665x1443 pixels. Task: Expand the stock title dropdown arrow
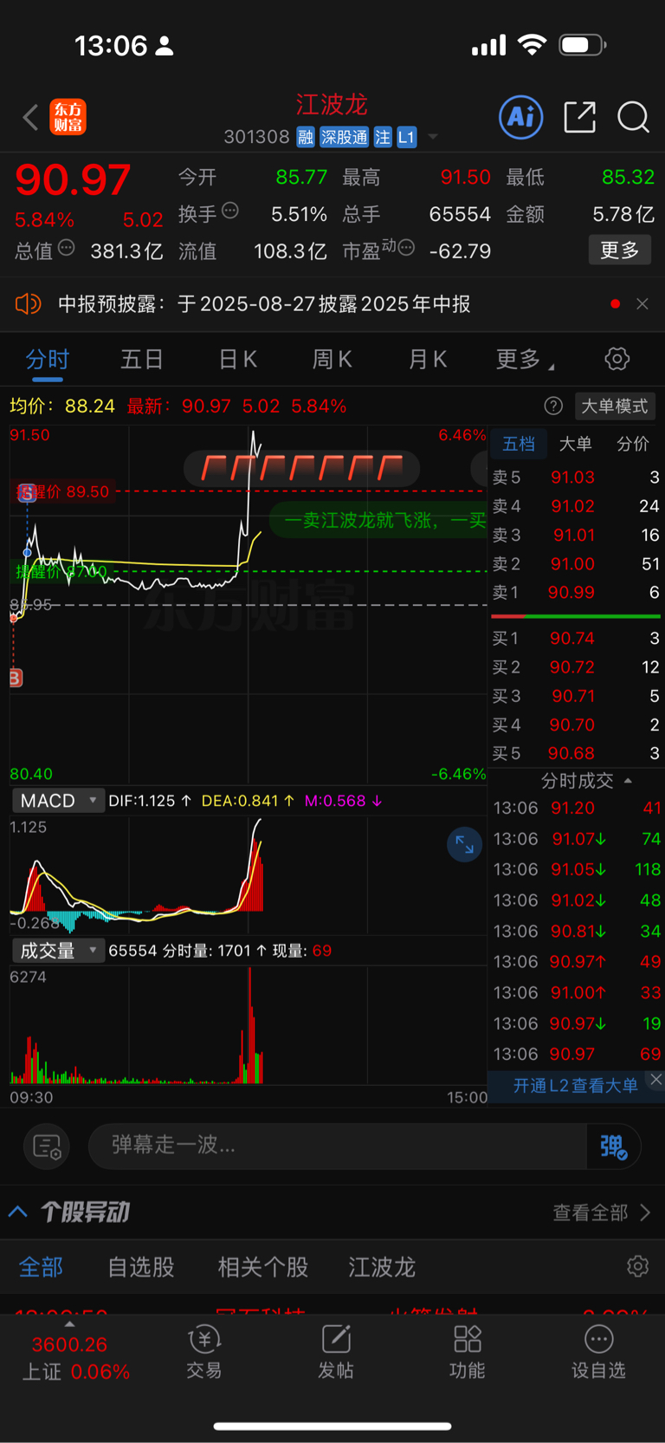(433, 137)
